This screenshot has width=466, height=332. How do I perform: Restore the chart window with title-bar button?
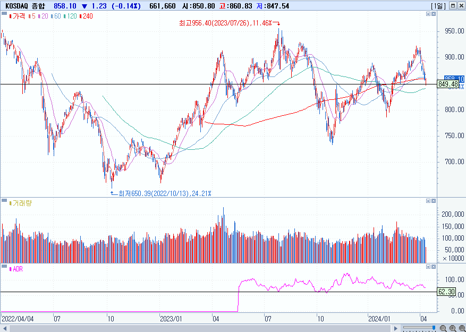453,6
